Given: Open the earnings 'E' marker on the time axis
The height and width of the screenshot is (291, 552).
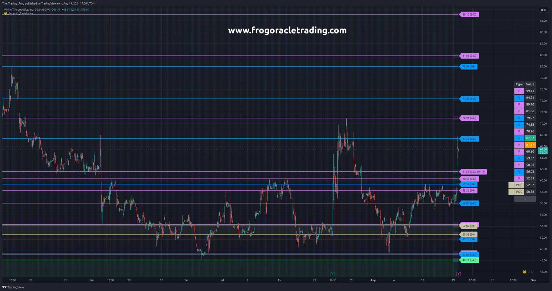Looking at the screenshot, I should coord(333,274).
